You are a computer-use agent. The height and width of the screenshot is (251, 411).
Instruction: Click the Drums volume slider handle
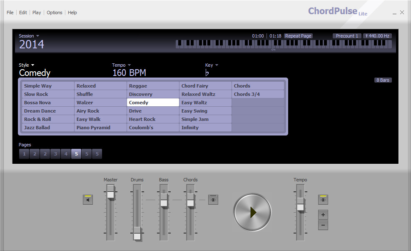(x=137, y=233)
